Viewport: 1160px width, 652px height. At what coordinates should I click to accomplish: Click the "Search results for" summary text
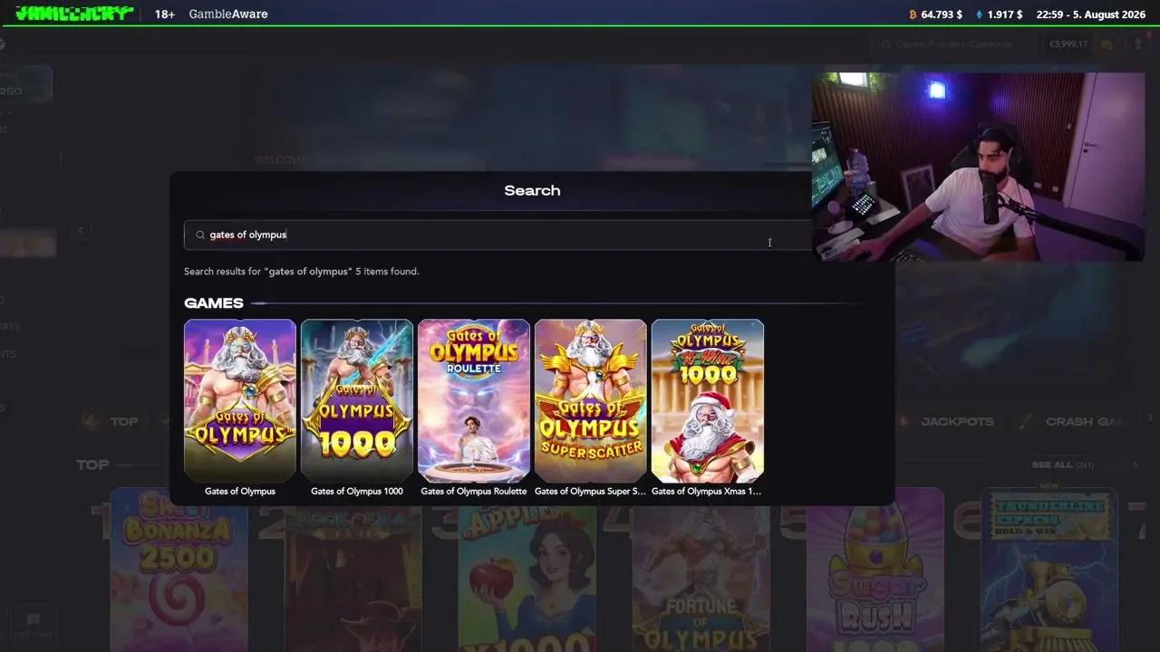302,272
